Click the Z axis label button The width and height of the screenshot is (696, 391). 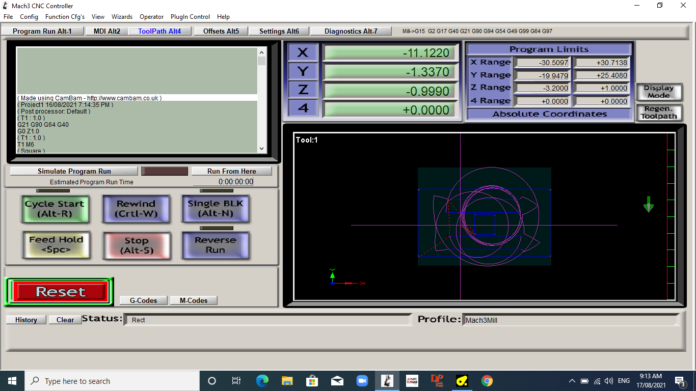point(303,90)
